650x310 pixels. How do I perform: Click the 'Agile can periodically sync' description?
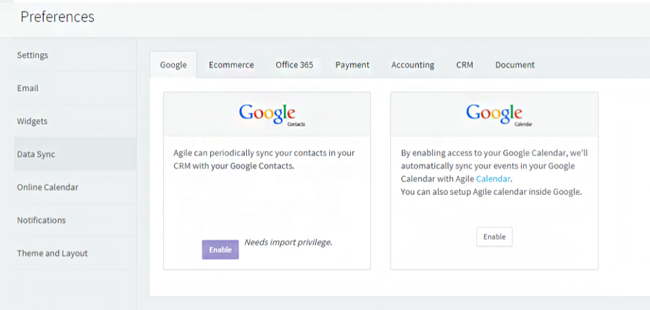pyautogui.click(x=264, y=159)
